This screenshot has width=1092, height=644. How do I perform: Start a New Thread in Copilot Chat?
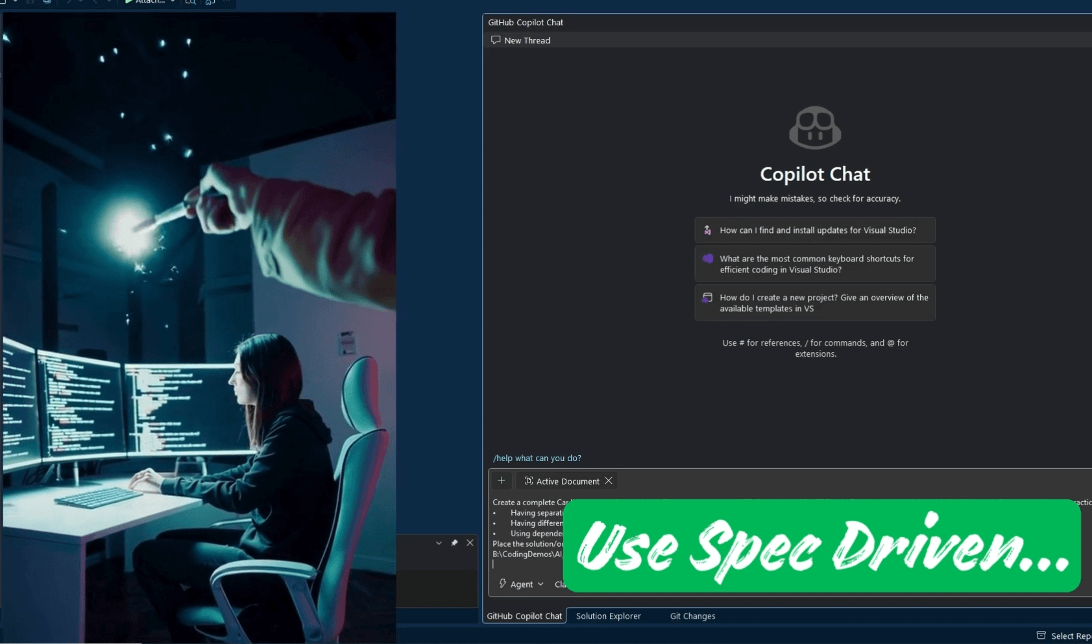tap(521, 40)
